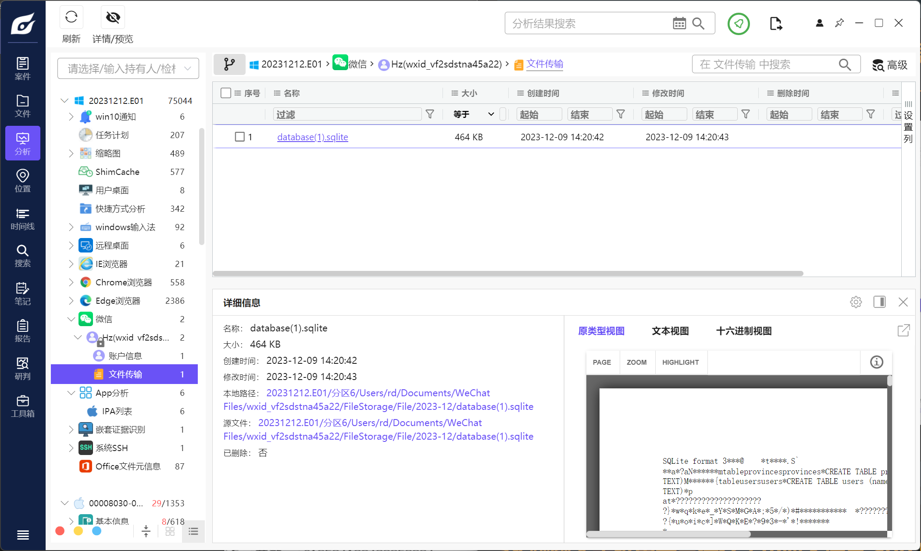The image size is (921, 551).
Task: Check the select-all header checkbox
Action: tap(226, 93)
